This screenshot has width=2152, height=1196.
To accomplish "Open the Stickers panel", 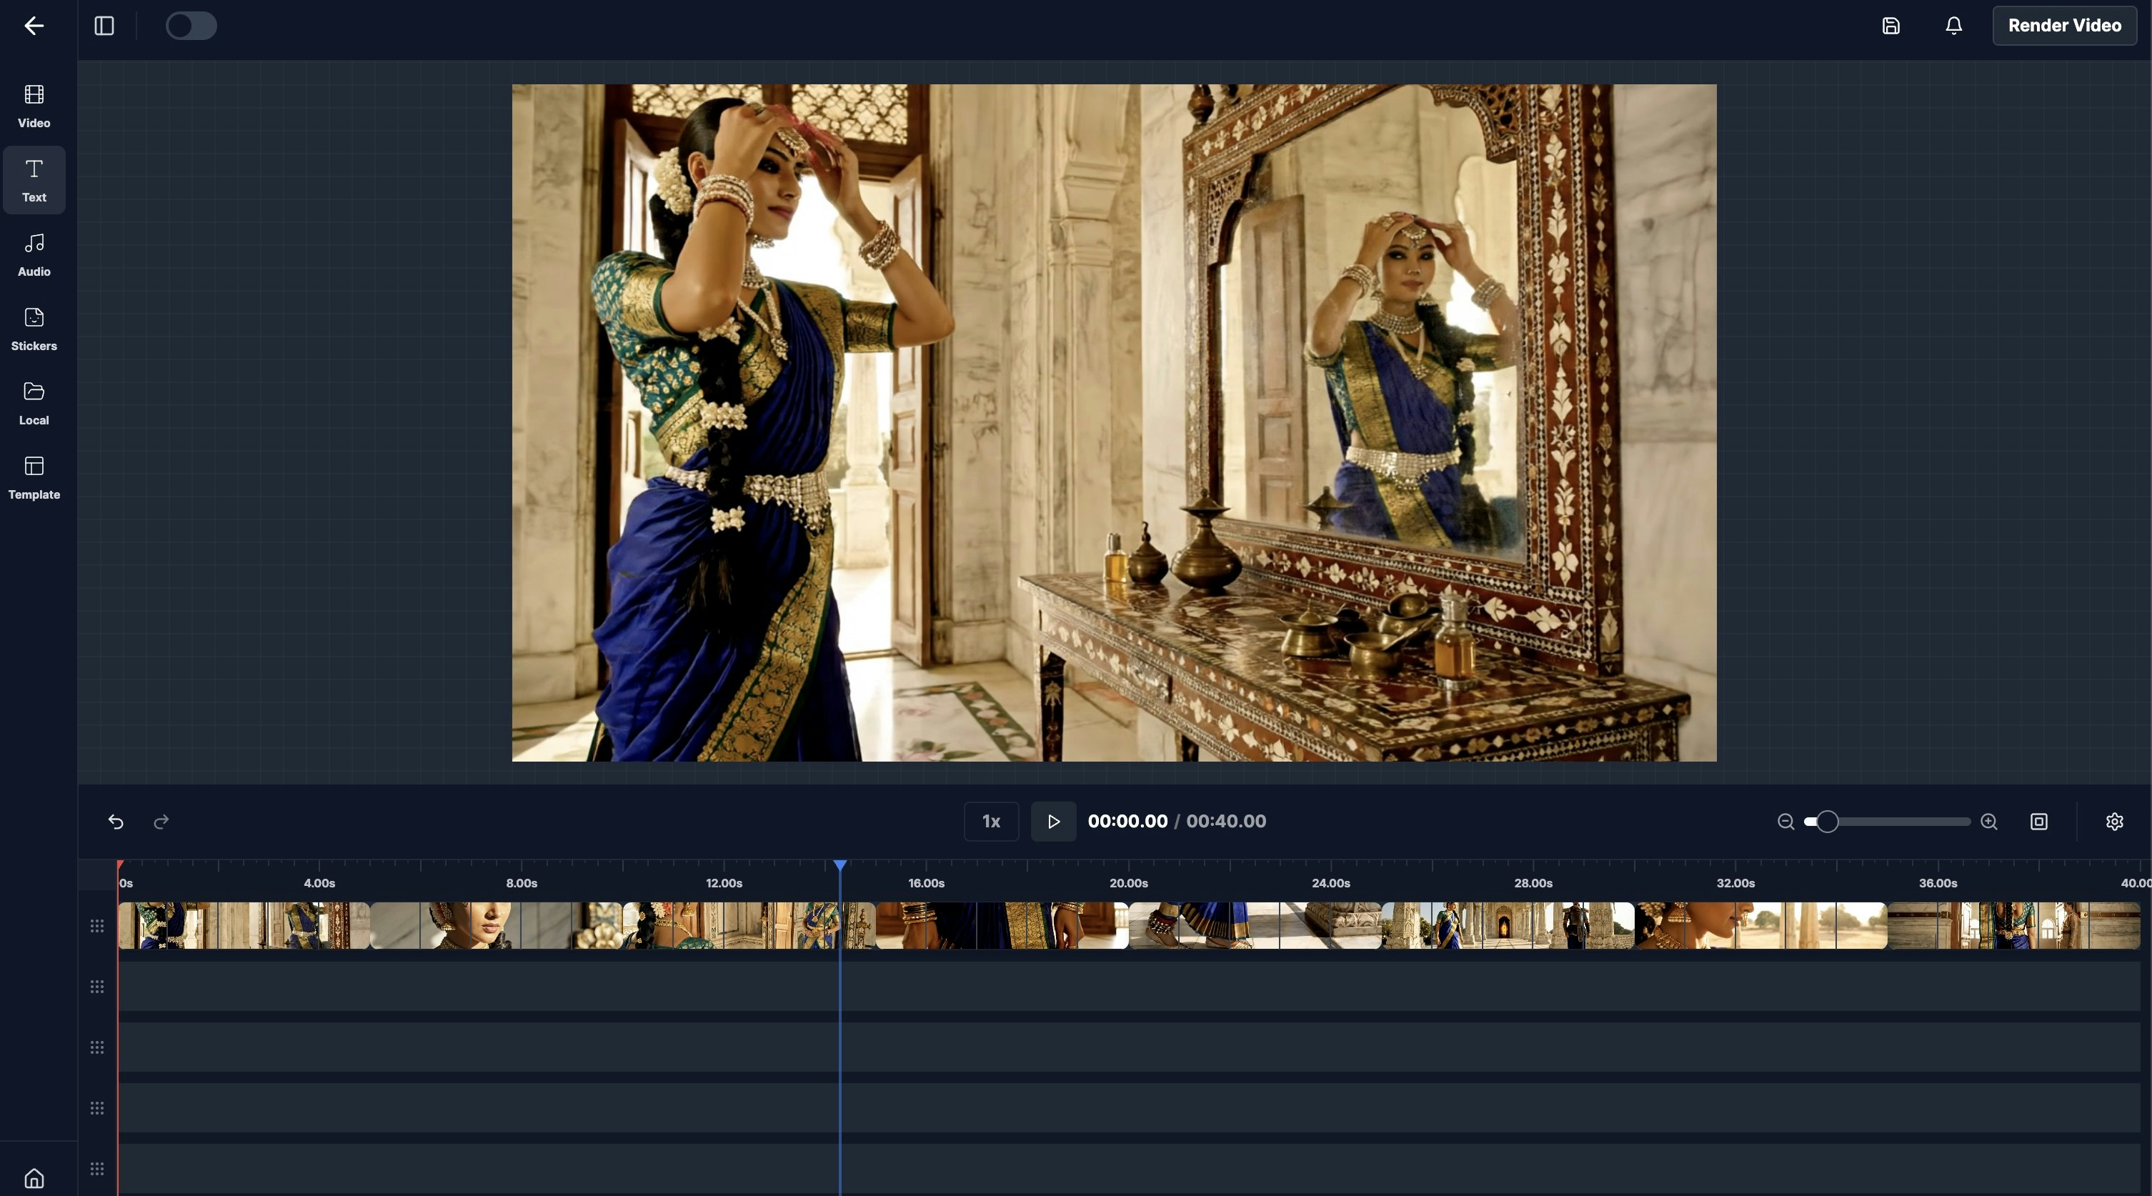I will click(x=34, y=328).
